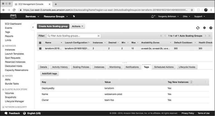Click the pin shortcut icon in navbar
The image size is (215, 116).
pyautogui.click(x=74, y=16)
